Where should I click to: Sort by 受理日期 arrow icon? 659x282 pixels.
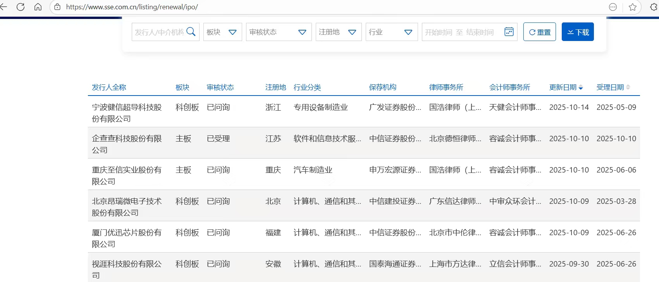click(628, 87)
